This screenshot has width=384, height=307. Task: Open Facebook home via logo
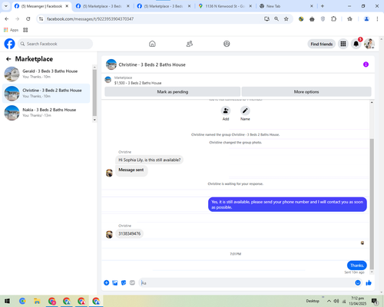9,44
